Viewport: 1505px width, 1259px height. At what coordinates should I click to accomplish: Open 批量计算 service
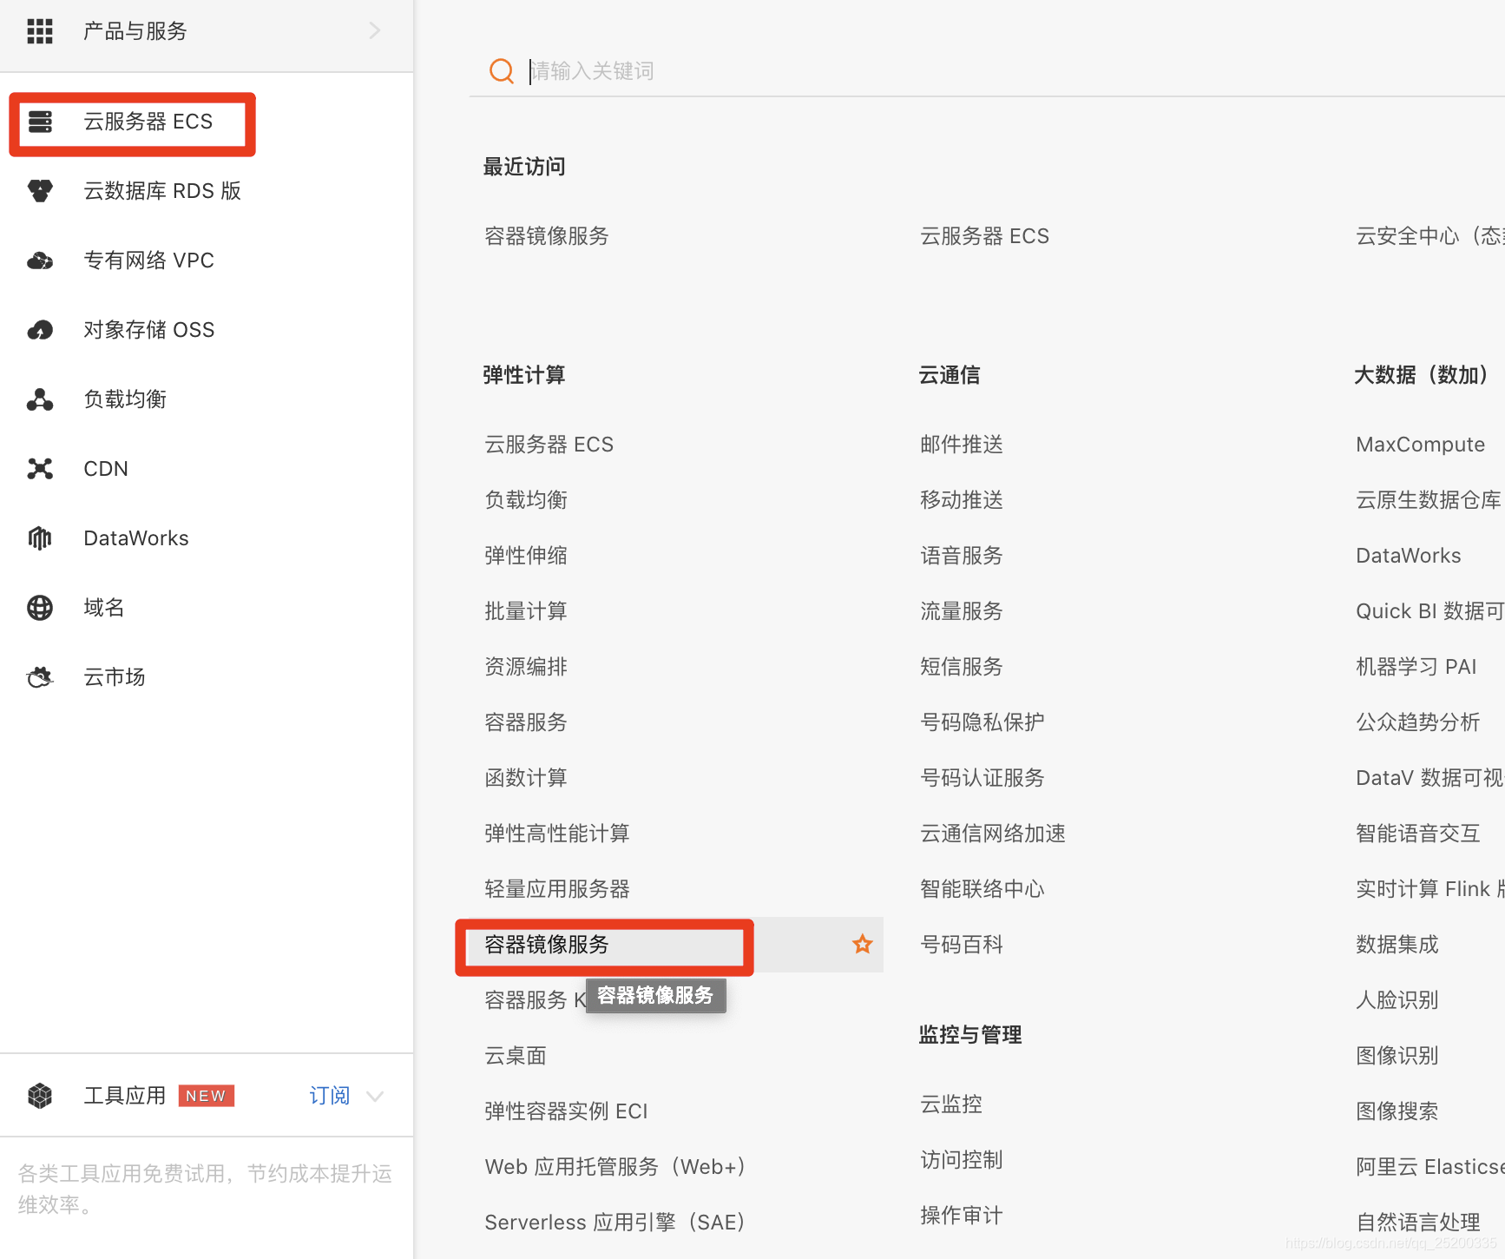coord(526,611)
